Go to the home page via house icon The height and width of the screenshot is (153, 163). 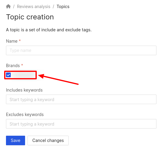point(8,6)
